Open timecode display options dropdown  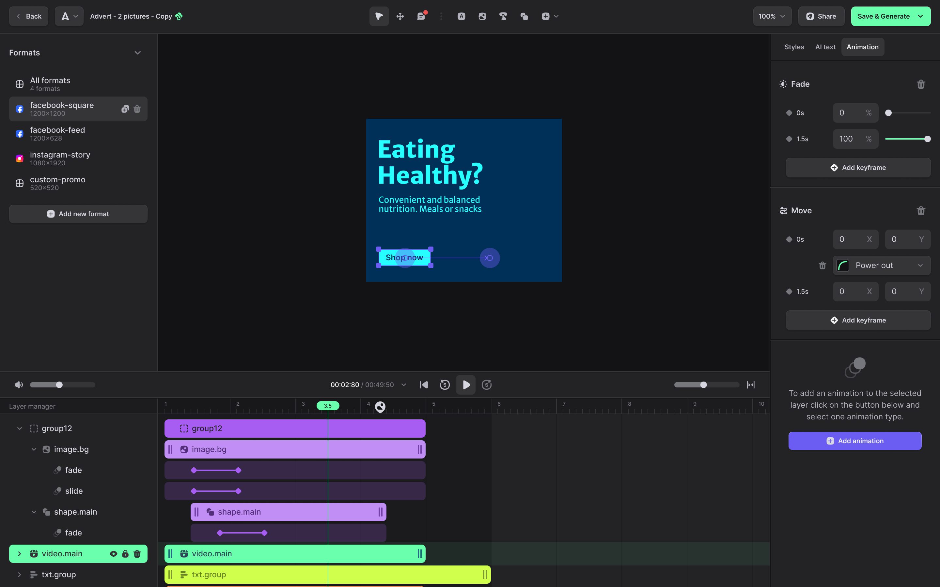403,385
